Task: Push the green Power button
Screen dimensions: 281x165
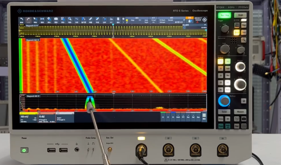Action: 24,150
